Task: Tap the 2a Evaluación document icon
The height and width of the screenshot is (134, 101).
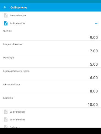Action: pyautogui.click(x=6, y=112)
